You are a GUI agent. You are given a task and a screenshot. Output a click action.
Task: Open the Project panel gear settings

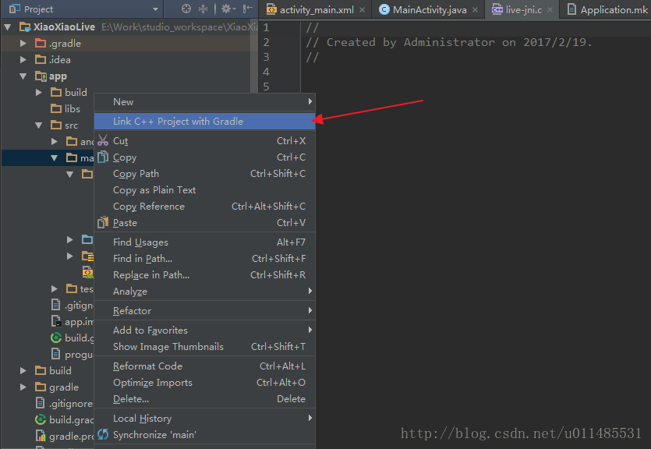click(226, 9)
